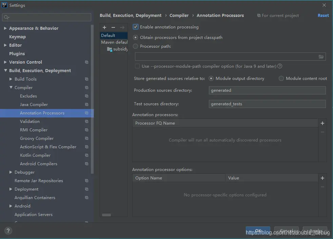The height and width of the screenshot is (239, 333).
Task: Select Maven default profile
Action: (114, 42)
